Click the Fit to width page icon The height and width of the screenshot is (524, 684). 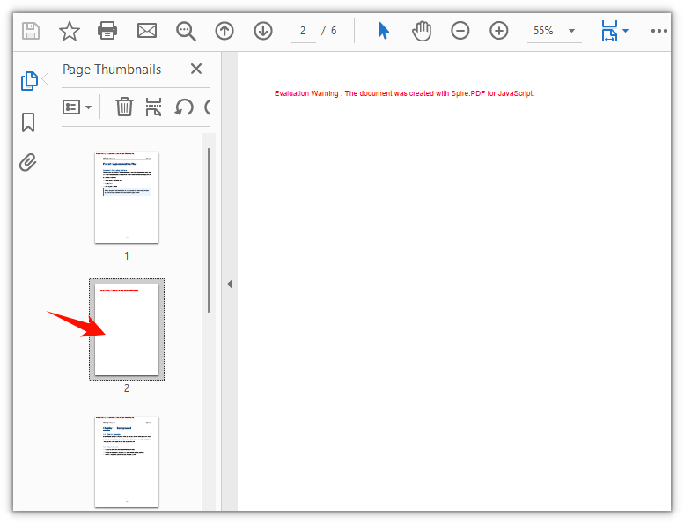click(610, 31)
